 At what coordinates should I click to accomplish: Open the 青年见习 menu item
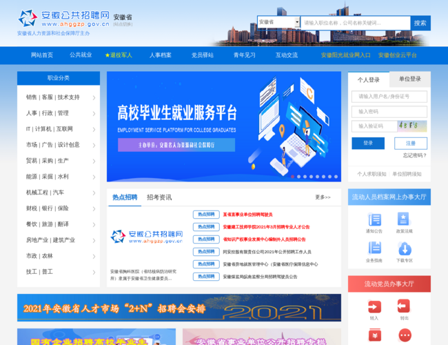[x=244, y=55]
